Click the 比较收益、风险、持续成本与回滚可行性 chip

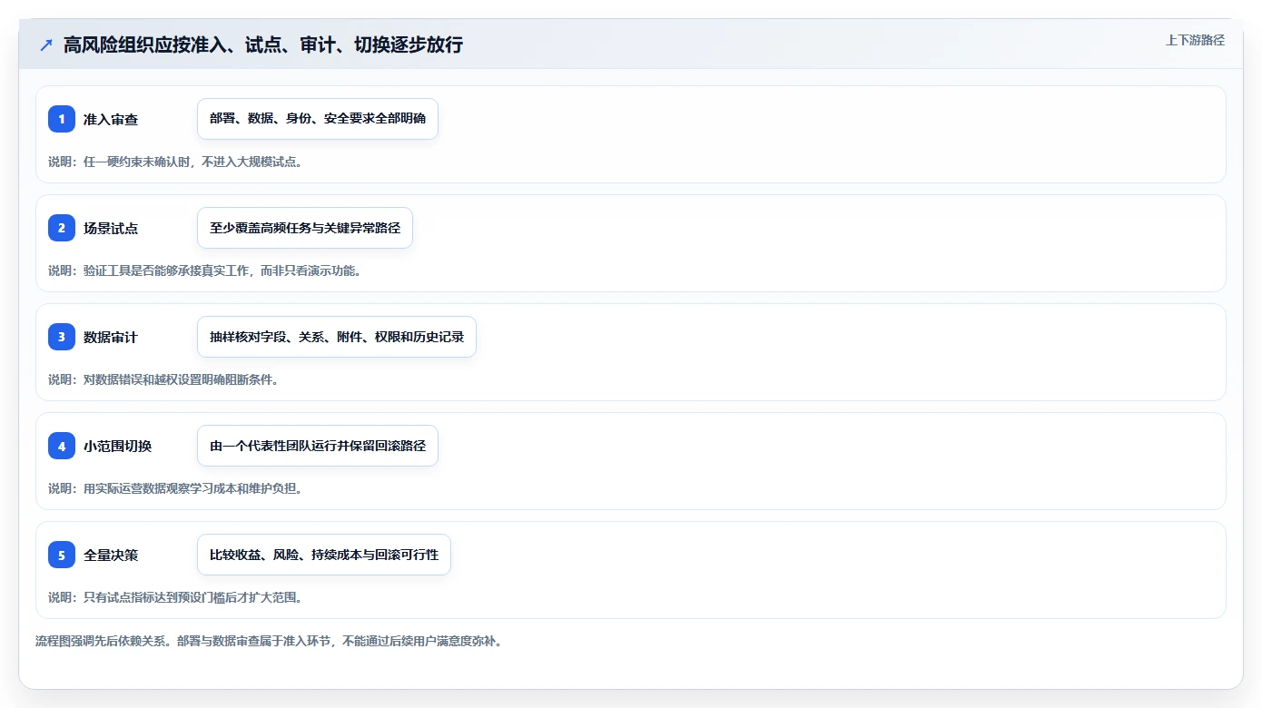tap(324, 555)
